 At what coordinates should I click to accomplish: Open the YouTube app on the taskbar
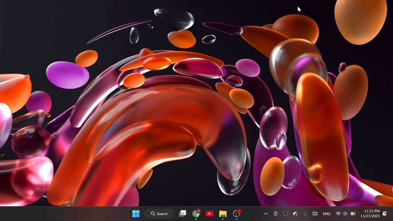click(209, 214)
